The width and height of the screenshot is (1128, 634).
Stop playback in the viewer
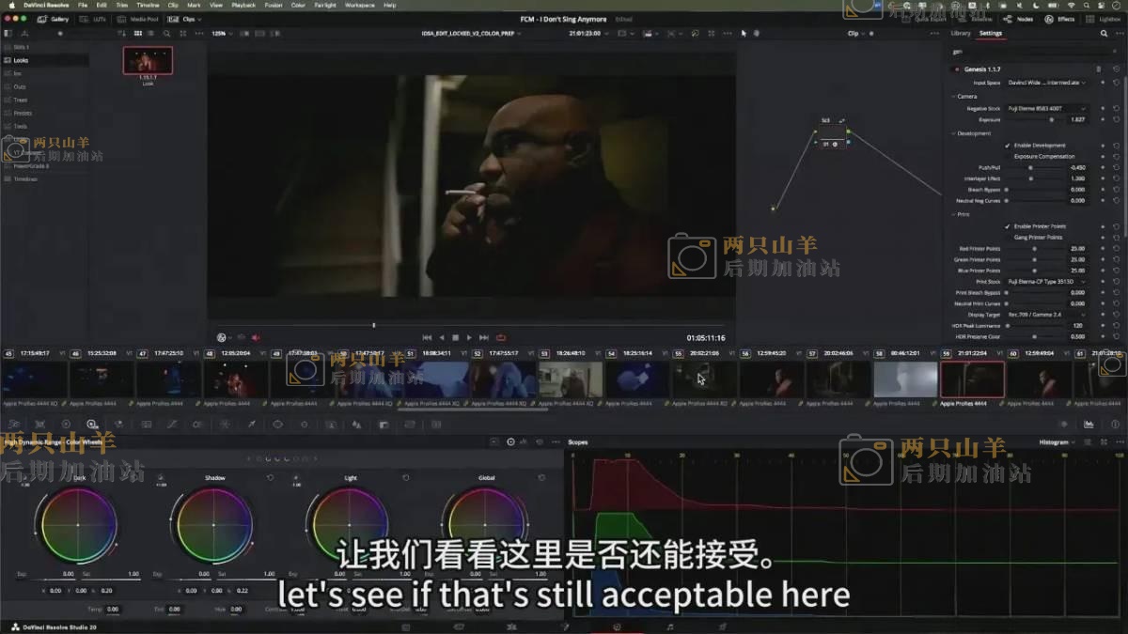(455, 337)
